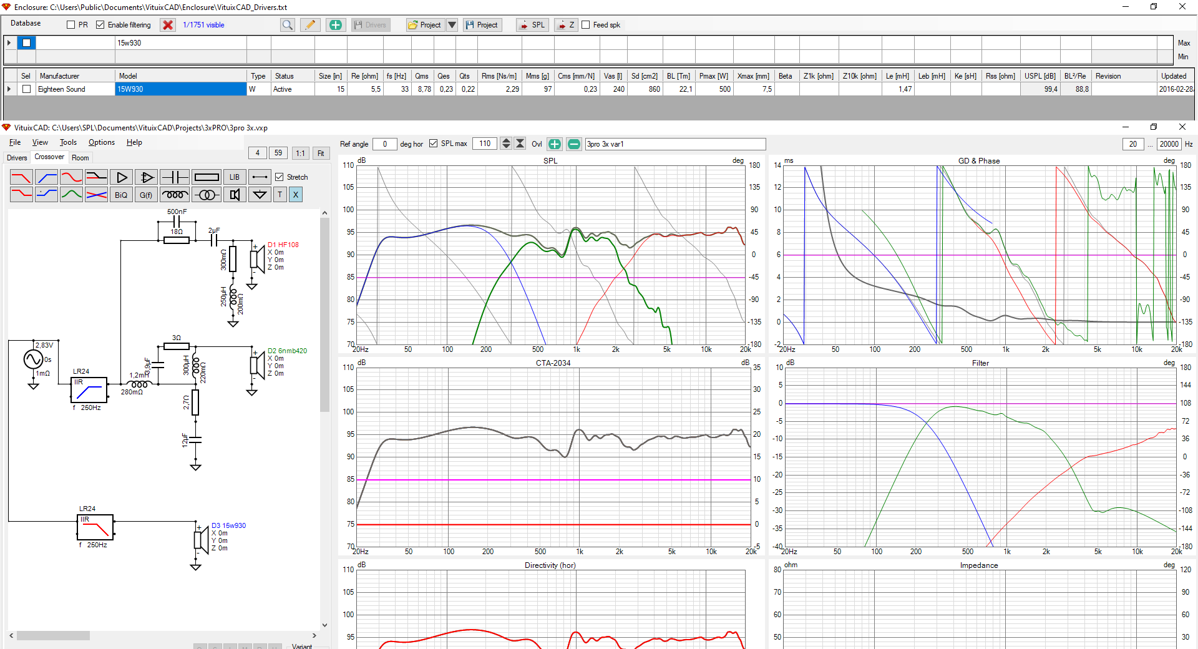Add overlay with green plus next to Ovl
Image resolution: width=1198 pixels, height=649 pixels.
[555, 144]
